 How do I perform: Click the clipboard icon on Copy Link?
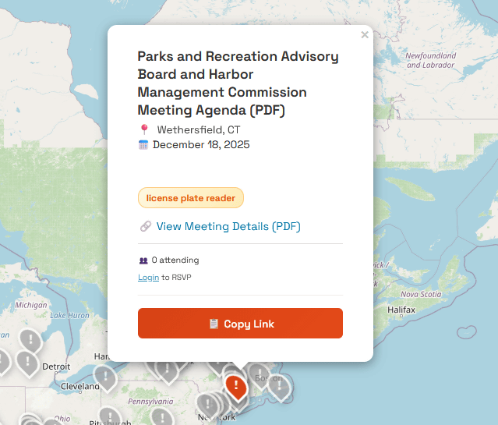(214, 324)
